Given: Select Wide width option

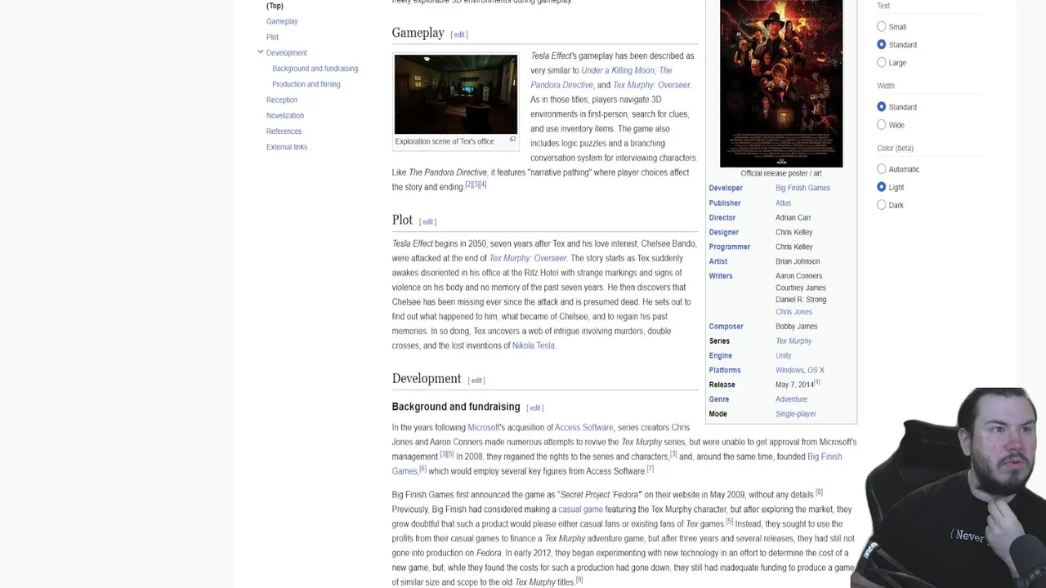Looking at the screenshot, I should pos(881,125).
